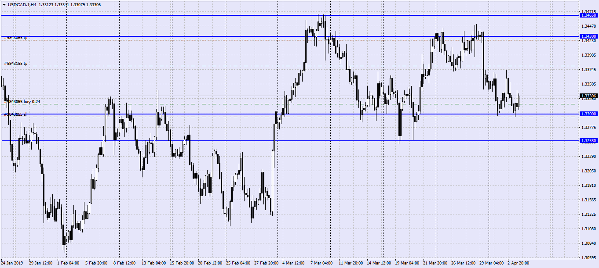Click the 1.32050 price scale value
Viewport: 599px width, 268px height.
588,171
